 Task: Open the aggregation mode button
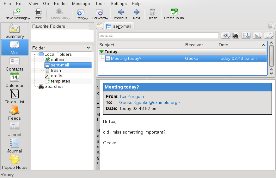click(257, 36)
